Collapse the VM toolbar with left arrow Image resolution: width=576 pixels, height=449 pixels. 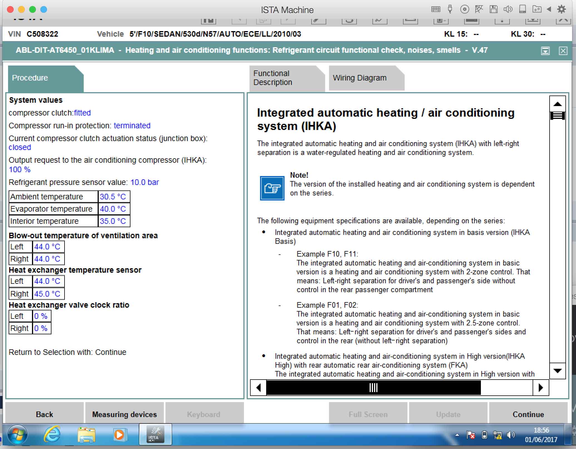click(x=549, y=9)
